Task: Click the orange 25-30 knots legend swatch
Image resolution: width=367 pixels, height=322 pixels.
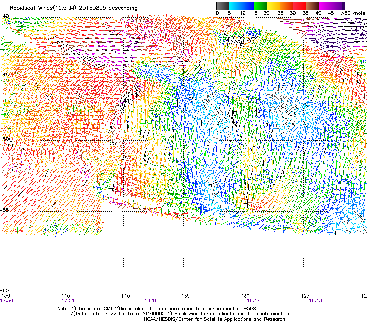Action: 287,6
